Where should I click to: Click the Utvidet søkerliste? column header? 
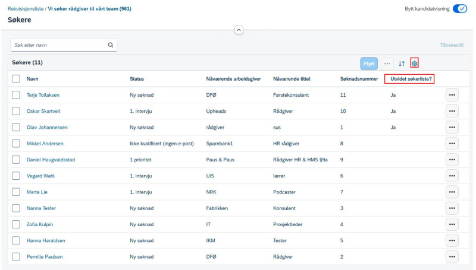pos(411,79)
